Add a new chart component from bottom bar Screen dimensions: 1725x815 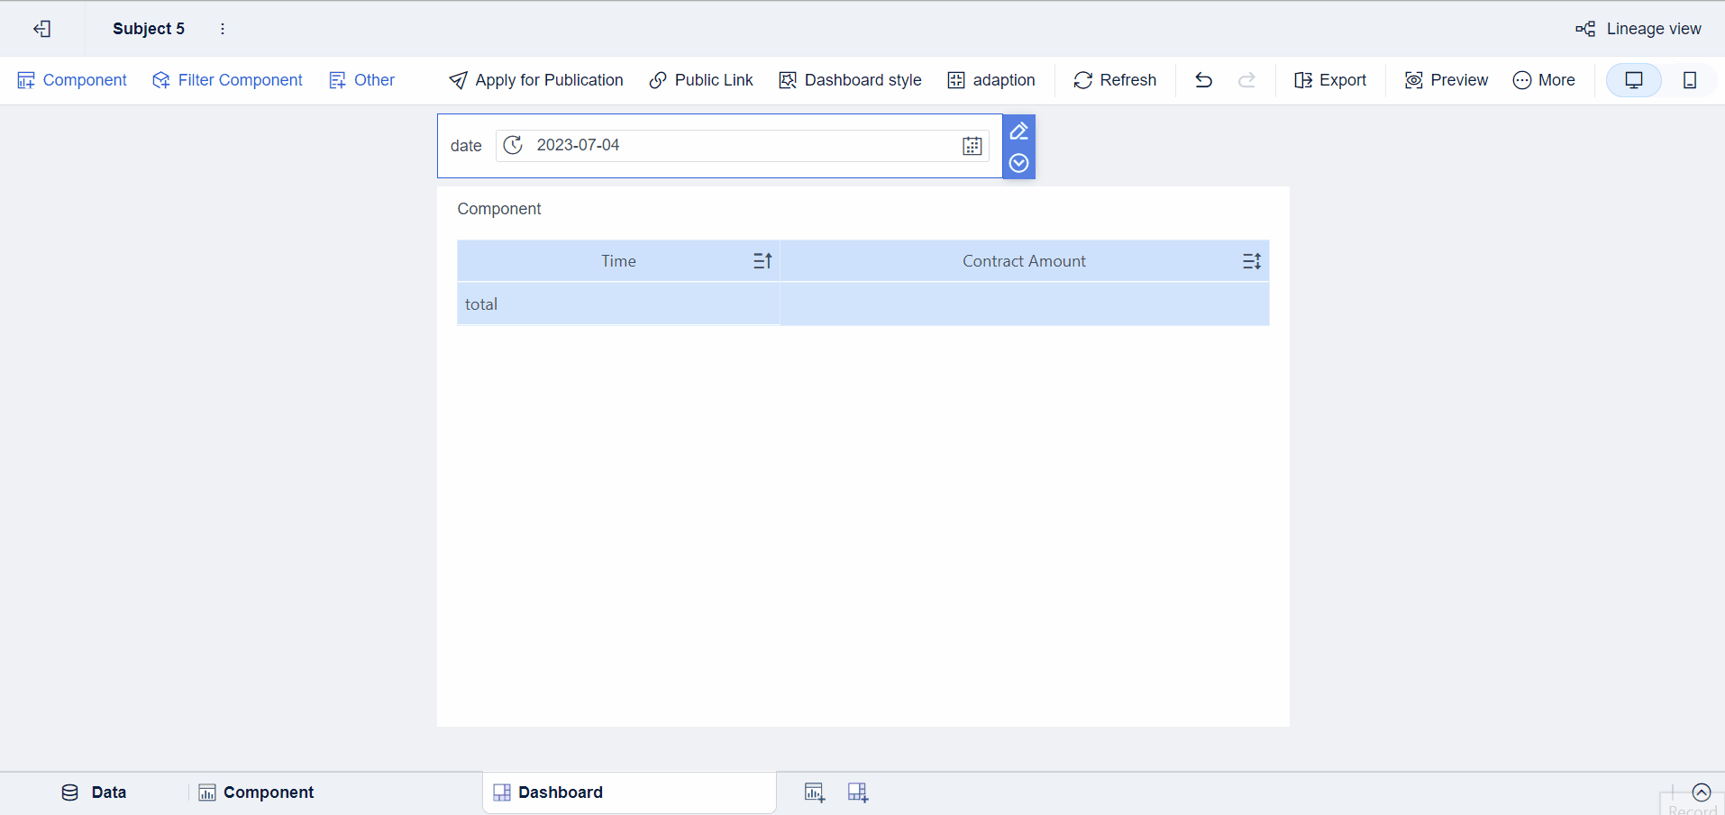click(x=814, y=792)
